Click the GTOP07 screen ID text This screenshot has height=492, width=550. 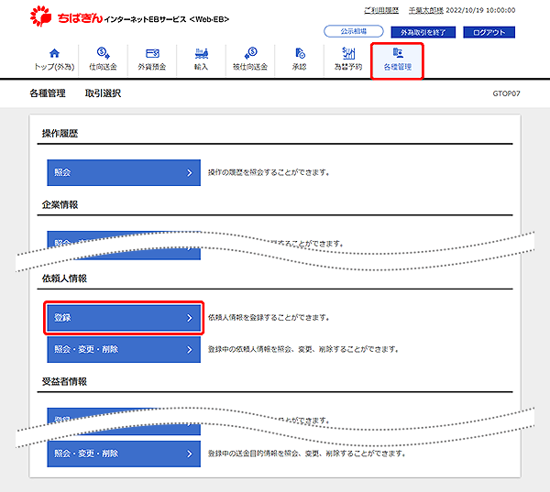tap(506, 93)
